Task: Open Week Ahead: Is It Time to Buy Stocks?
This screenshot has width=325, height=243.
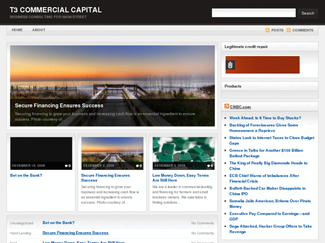Action: coord(265,118)
